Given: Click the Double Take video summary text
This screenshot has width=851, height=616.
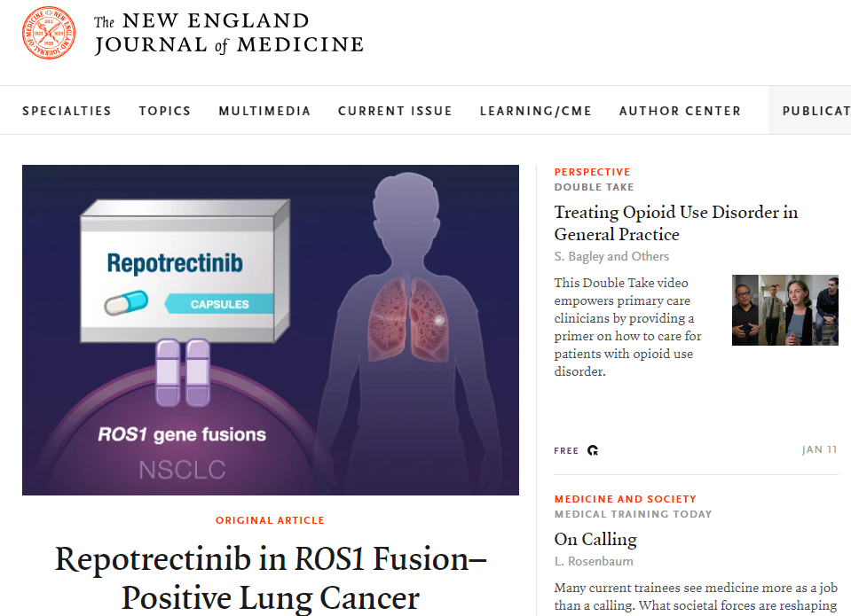Looking at the screenshot, I should pyautogui.click(x=628, y=327).
